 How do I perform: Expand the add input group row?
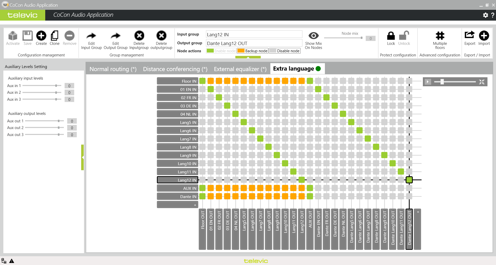pos(177,205)
